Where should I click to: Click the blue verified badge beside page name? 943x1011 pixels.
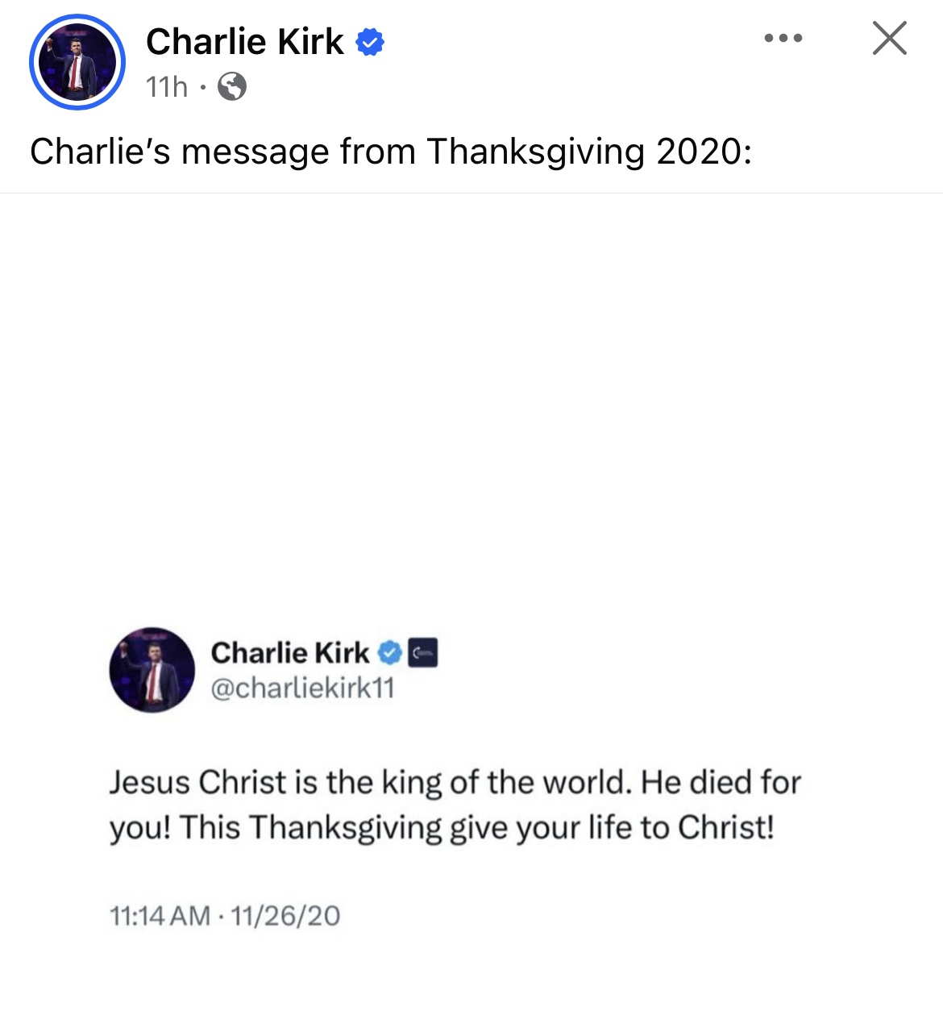(370, 42)
